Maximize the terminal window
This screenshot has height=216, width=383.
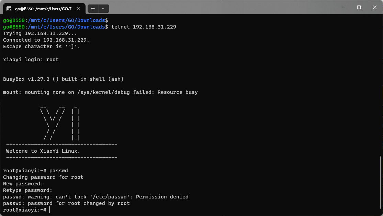coord(359,7)
